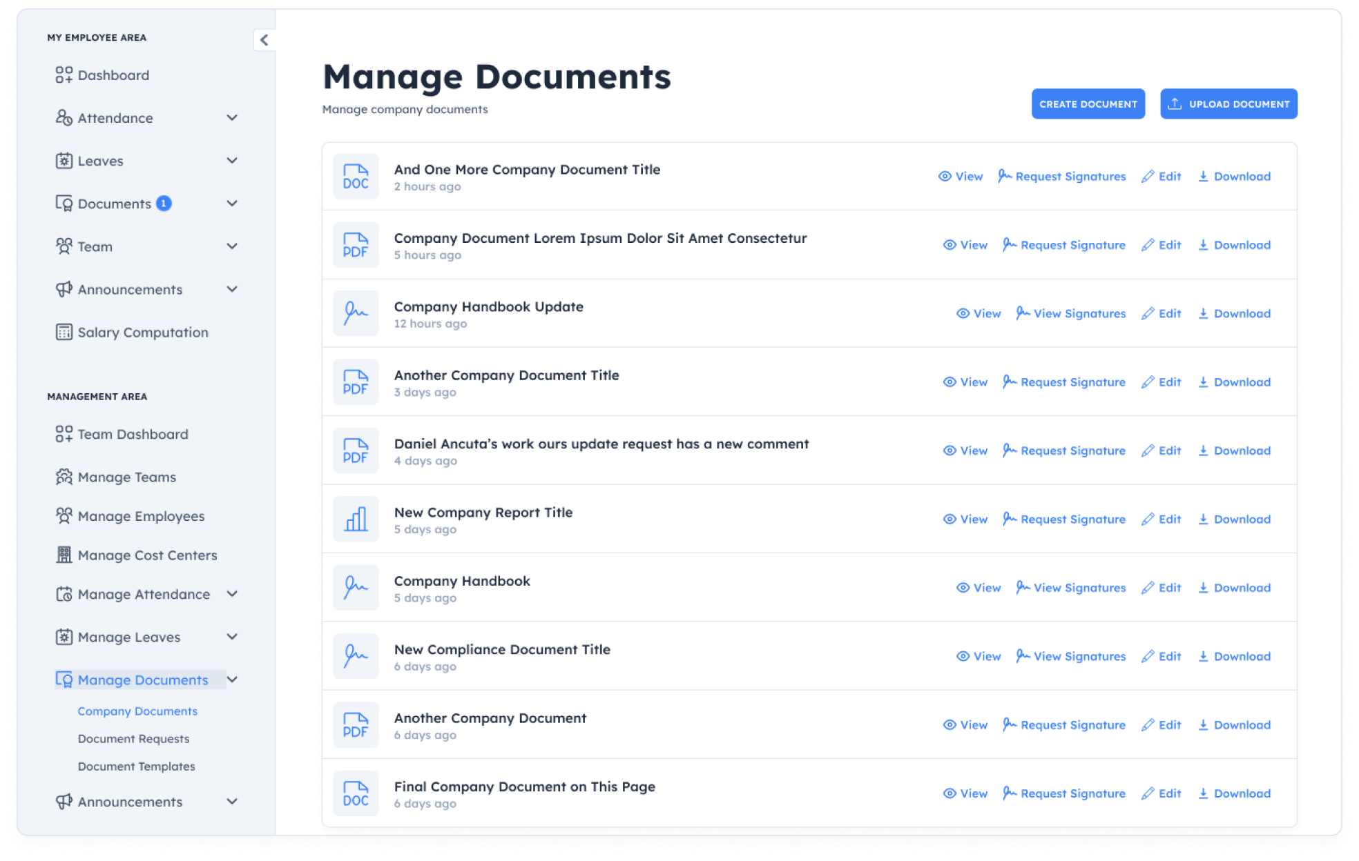This screenshot has width=1359, height=861.
Task: Click the signature icon beside Company Handbook Update
Action: (x=356, y=314)
